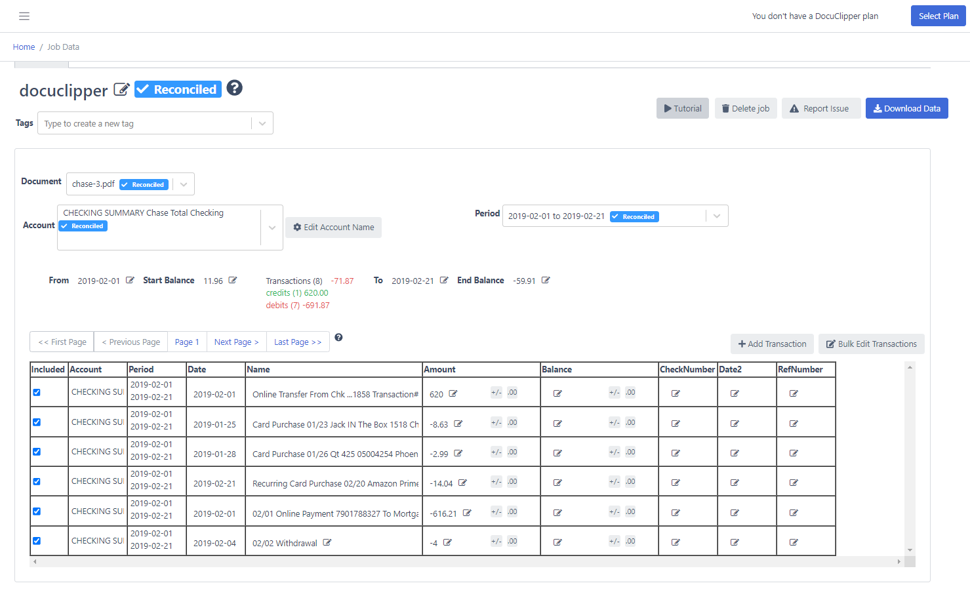Expand the Period selection dropdown
The image size is (970, 598).
(716, 216)
